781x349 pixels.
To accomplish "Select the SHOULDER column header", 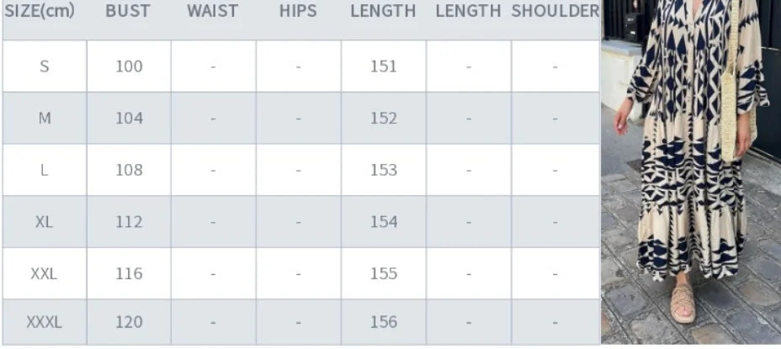I will (x=555, y=11).
